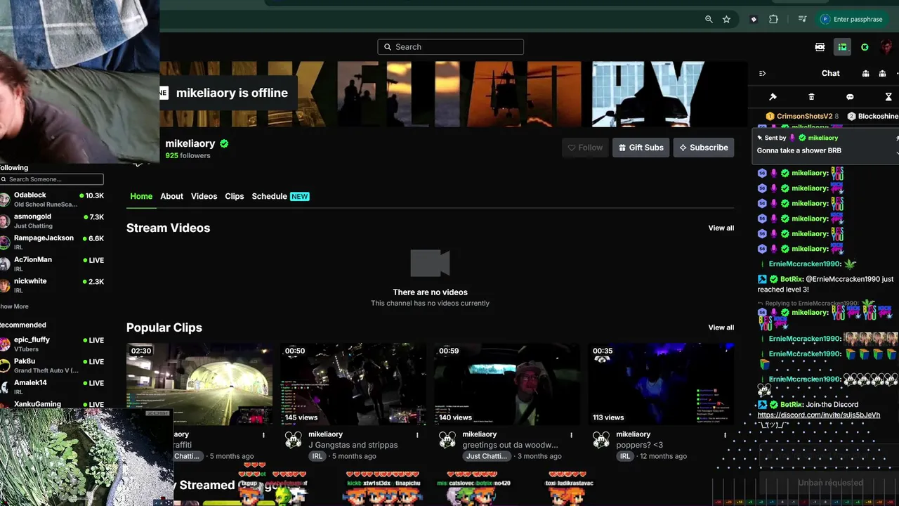This screenshot has height=506, width=899.
Task: Click the second gift icon beside Chat
Action: 882,73
